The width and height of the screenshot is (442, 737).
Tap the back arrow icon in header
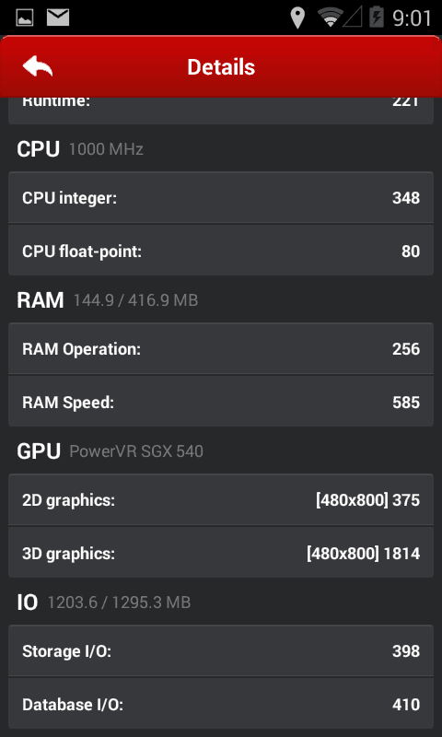click(38, 66)
